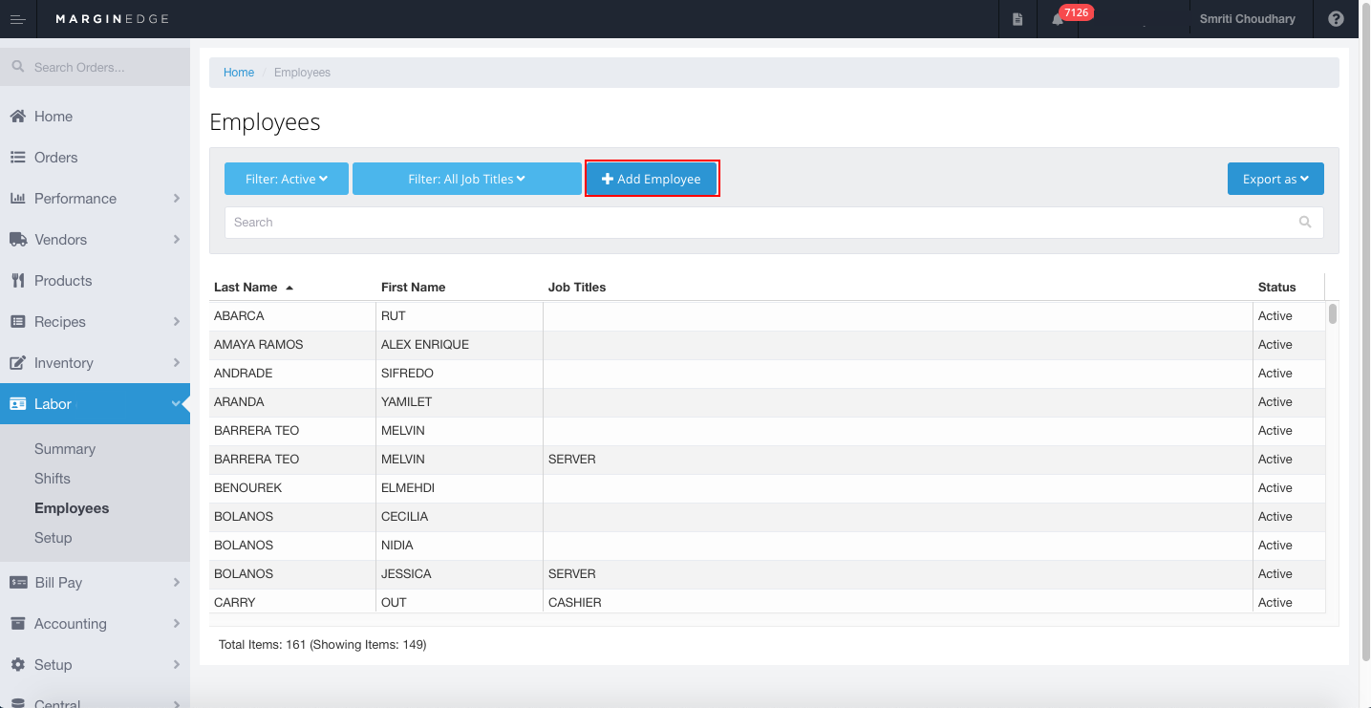Click the JESSICA first name cell

(x=460, y=573)
